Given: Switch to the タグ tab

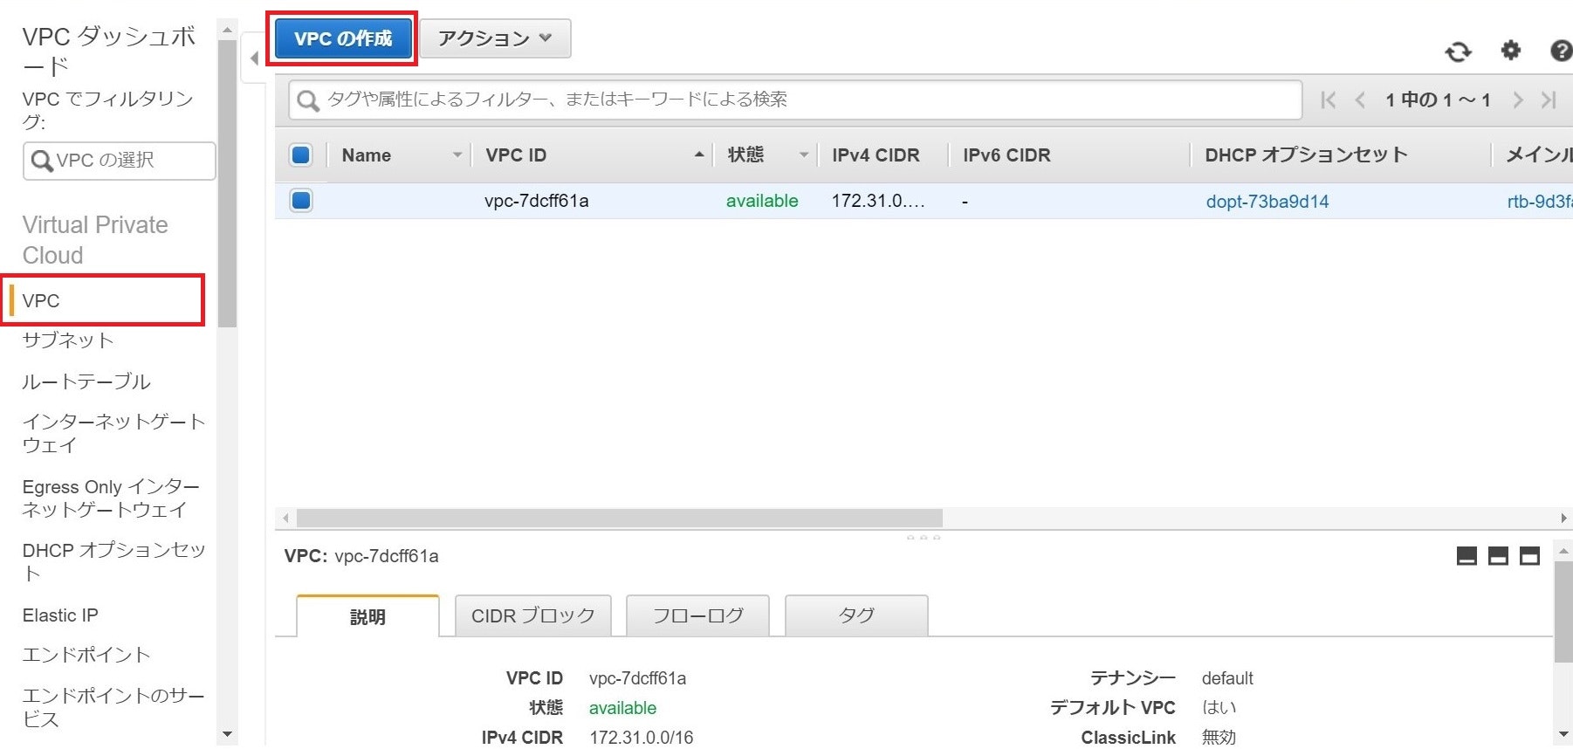Looking at the screenshot, I should tap(856, 615).
